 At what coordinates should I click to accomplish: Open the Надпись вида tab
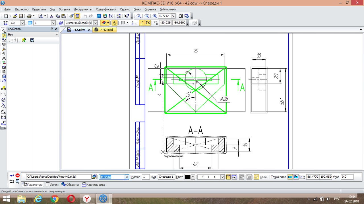93,184
